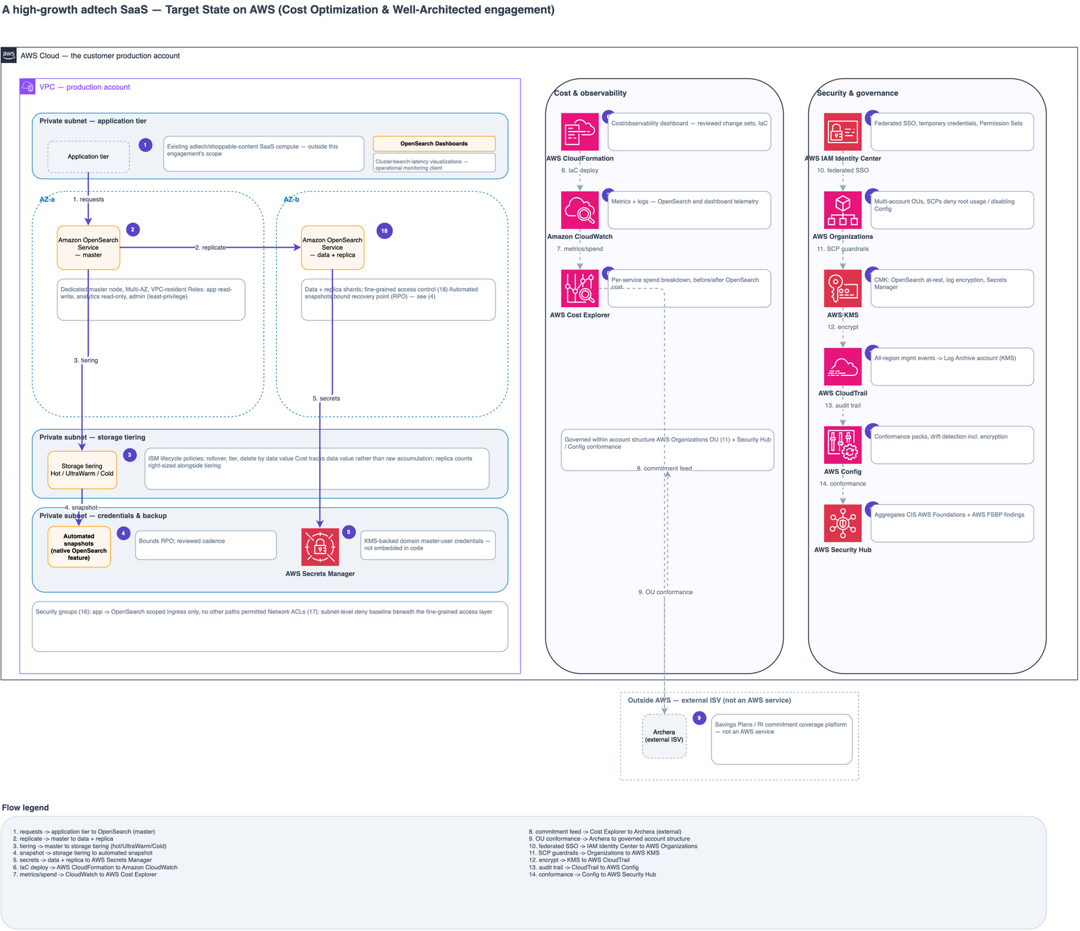Click the '4. snapshot' edge label
Screen dimensions: 1080x931
point(81,508)
